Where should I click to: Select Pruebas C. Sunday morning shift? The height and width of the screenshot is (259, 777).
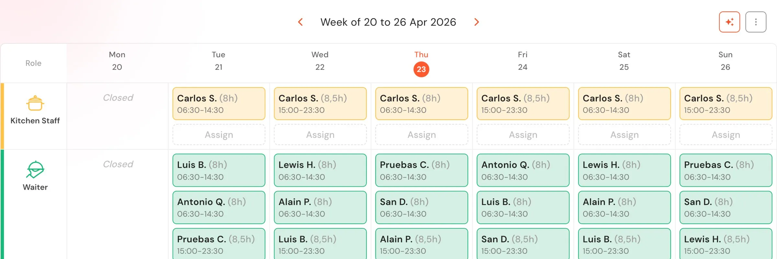click(725, 170)
